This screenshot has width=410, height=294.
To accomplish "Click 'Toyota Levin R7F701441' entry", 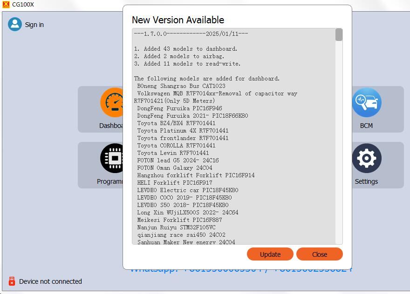I will coord(173,153).
